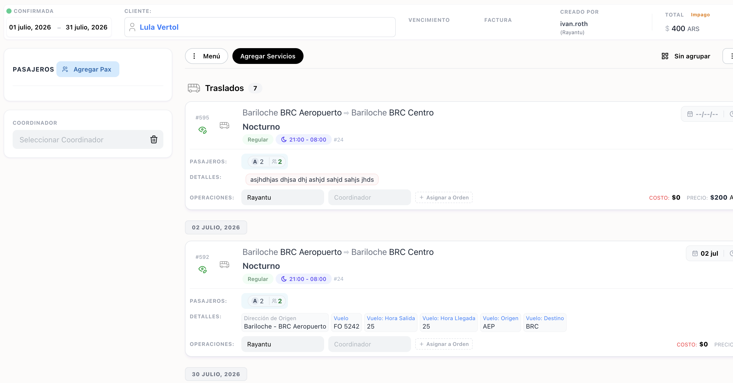Open the Sin agrupar grouping option
The image size is (733, 383).
point(686,56)
